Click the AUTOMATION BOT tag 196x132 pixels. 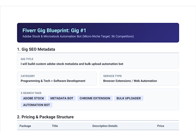(37, 105)
